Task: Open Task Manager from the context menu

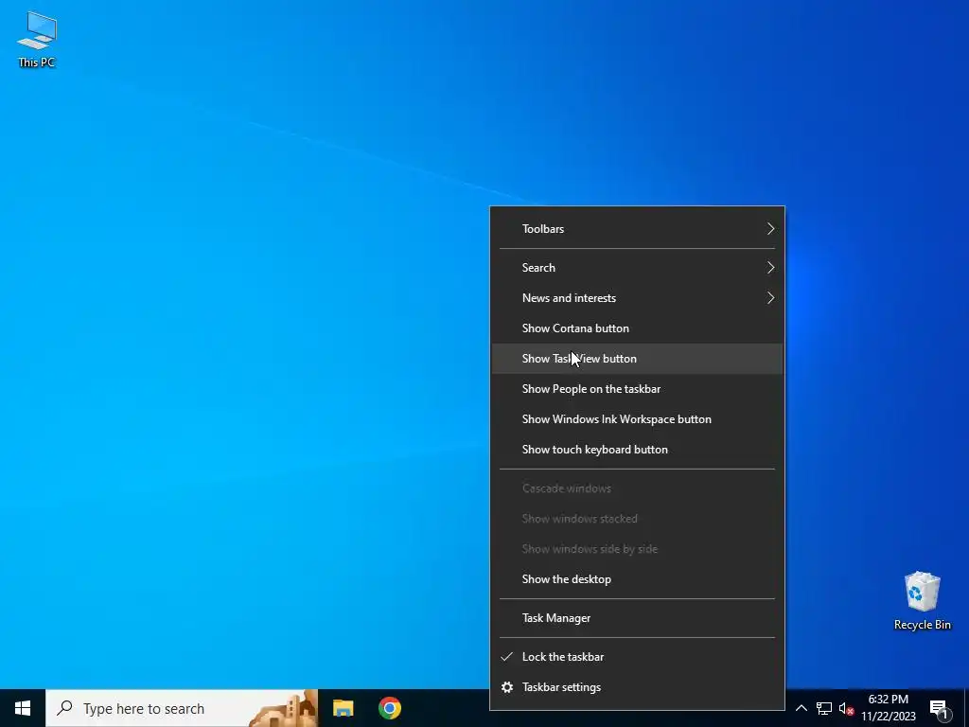Action: pos(637,618)
